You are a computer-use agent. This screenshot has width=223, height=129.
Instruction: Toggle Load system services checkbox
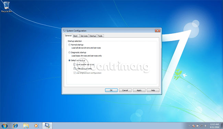pyautogui.click(x=74, y=64)
